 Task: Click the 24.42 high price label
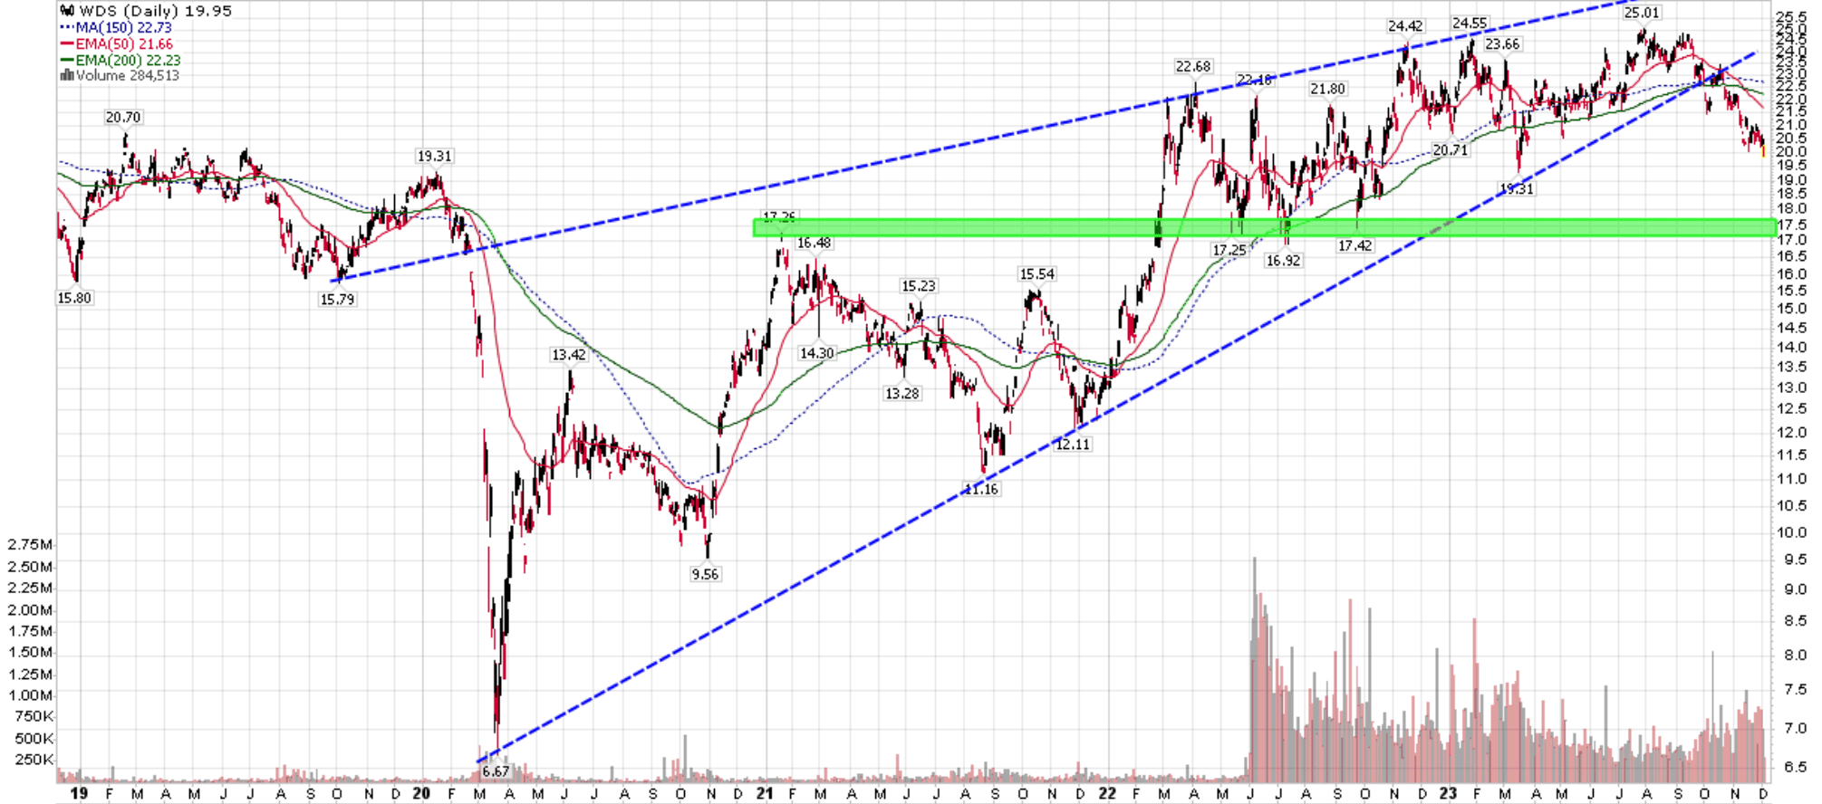(x=1405, y=26)
